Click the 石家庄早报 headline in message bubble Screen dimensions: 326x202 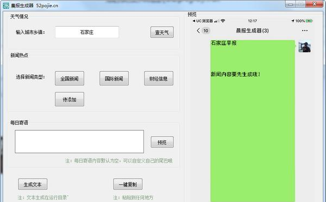point(224,43)
